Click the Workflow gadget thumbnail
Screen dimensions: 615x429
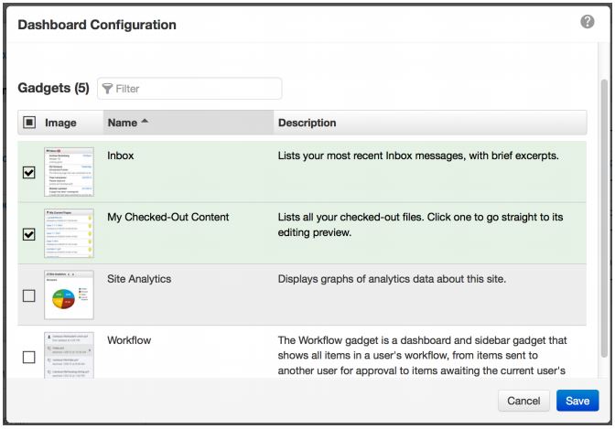pos(70,355)
